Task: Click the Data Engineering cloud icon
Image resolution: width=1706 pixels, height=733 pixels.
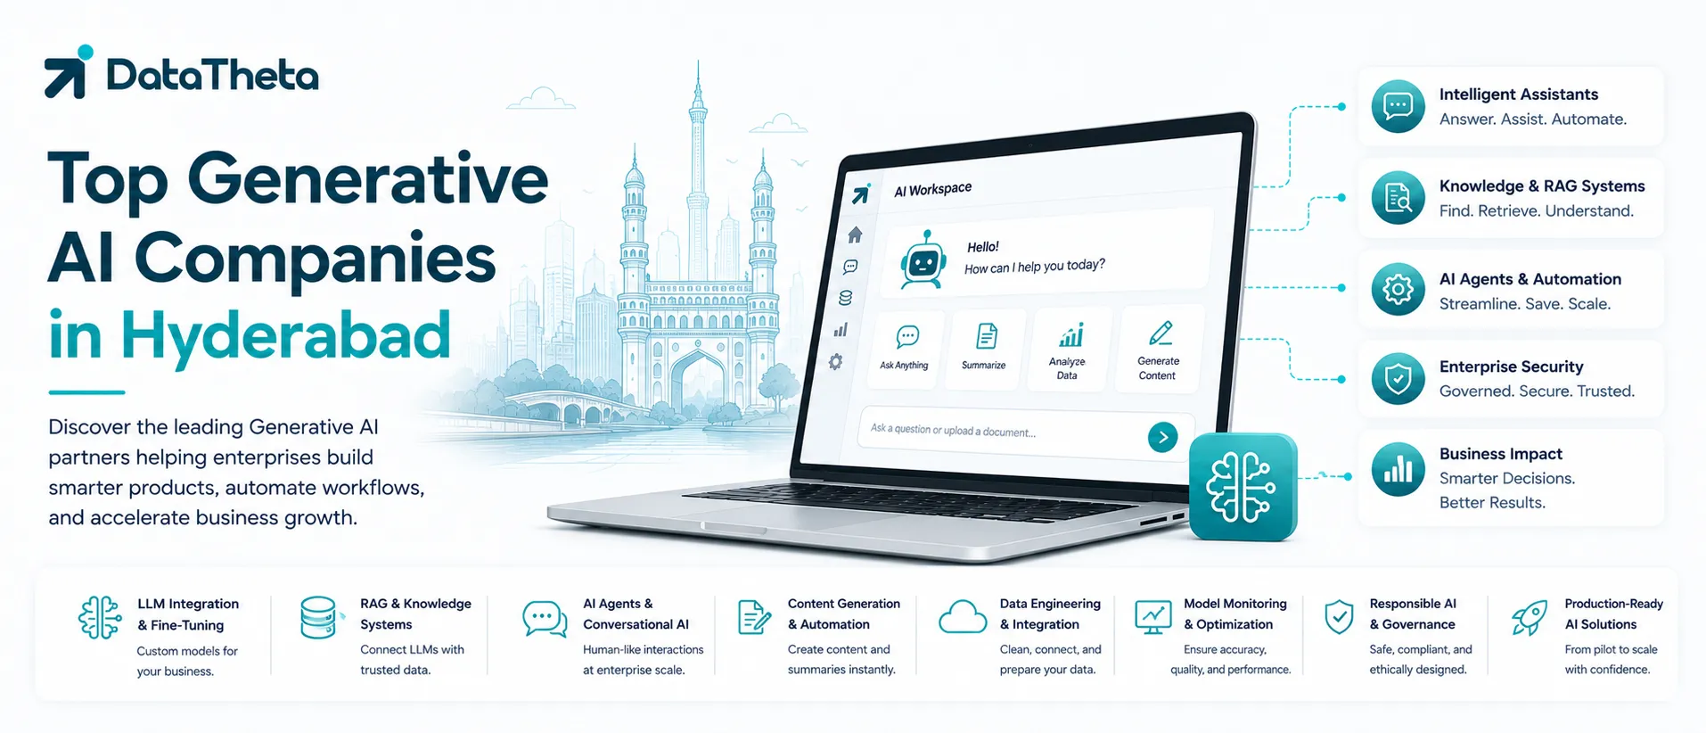Action: point(963,616)
